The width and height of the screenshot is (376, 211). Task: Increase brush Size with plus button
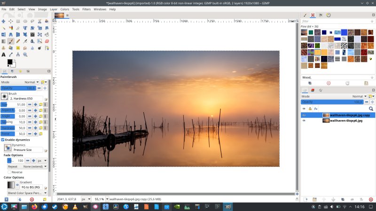point(35,105)
